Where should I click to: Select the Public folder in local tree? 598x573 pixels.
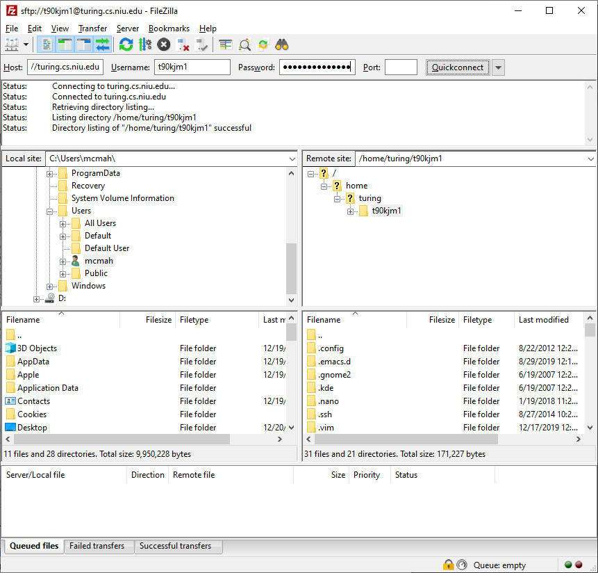[96, 273]
